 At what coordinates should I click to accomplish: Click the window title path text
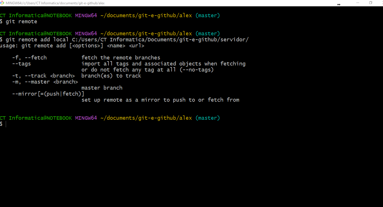[x=55, y=3]
